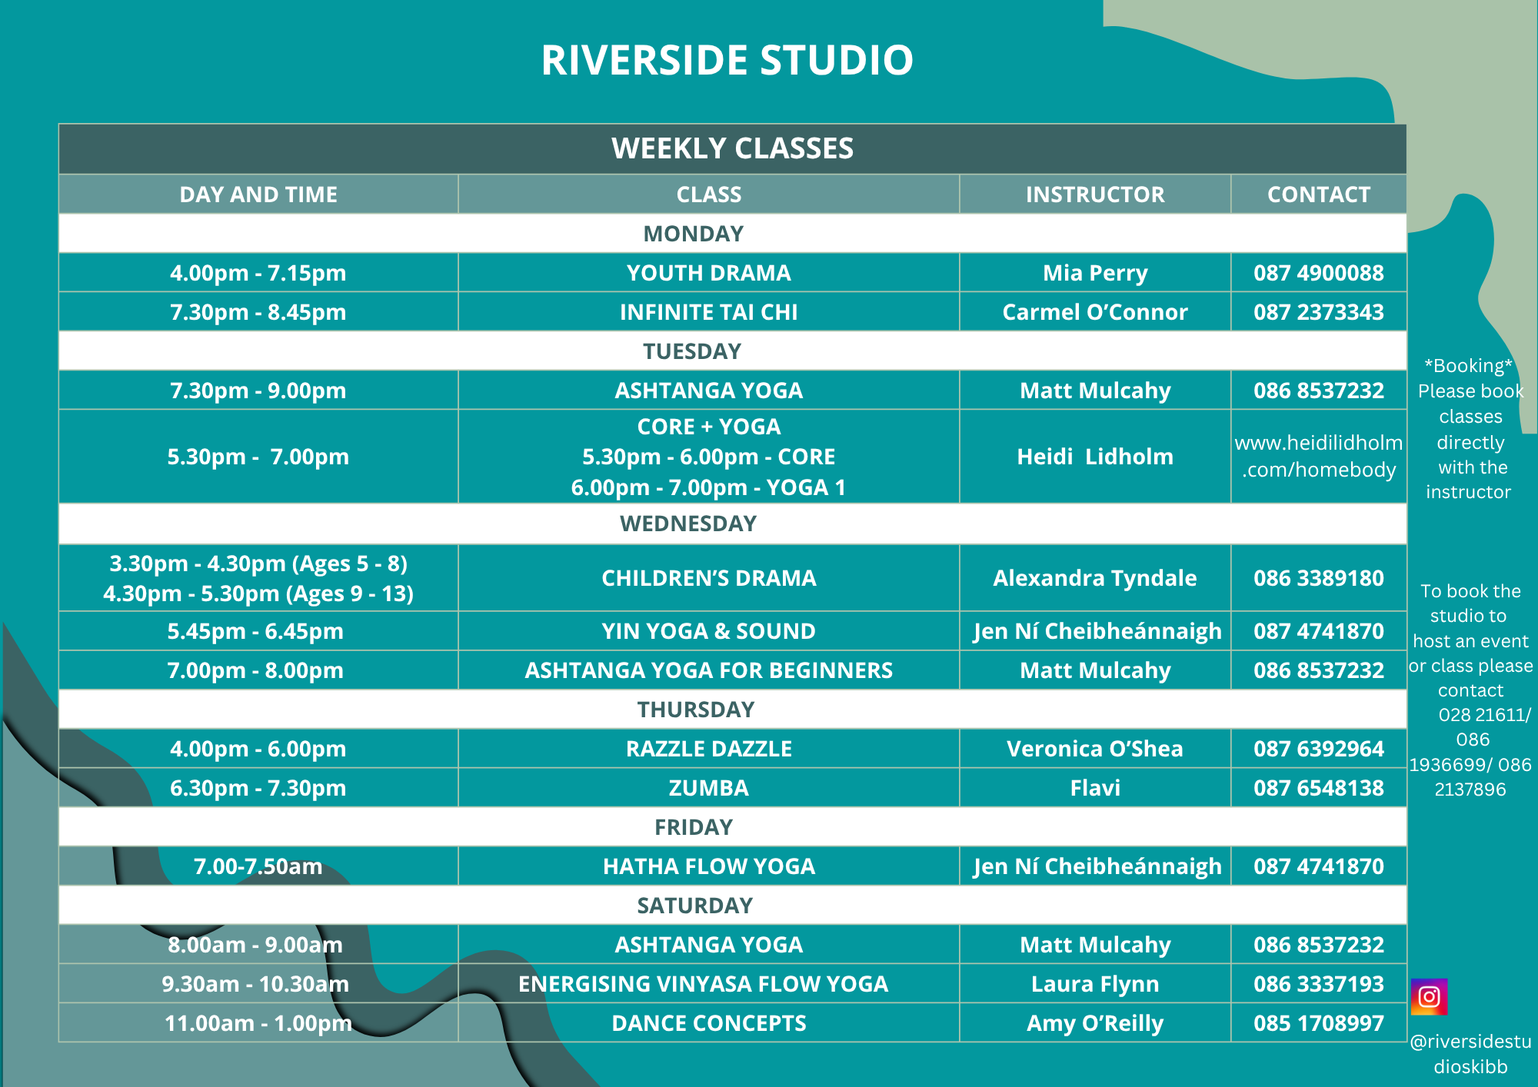
Task: Open the www.heidilidholm.com/homebody link
Action: [1318, 456]
